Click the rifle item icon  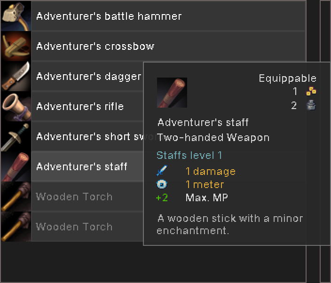(x=16, y=106)
